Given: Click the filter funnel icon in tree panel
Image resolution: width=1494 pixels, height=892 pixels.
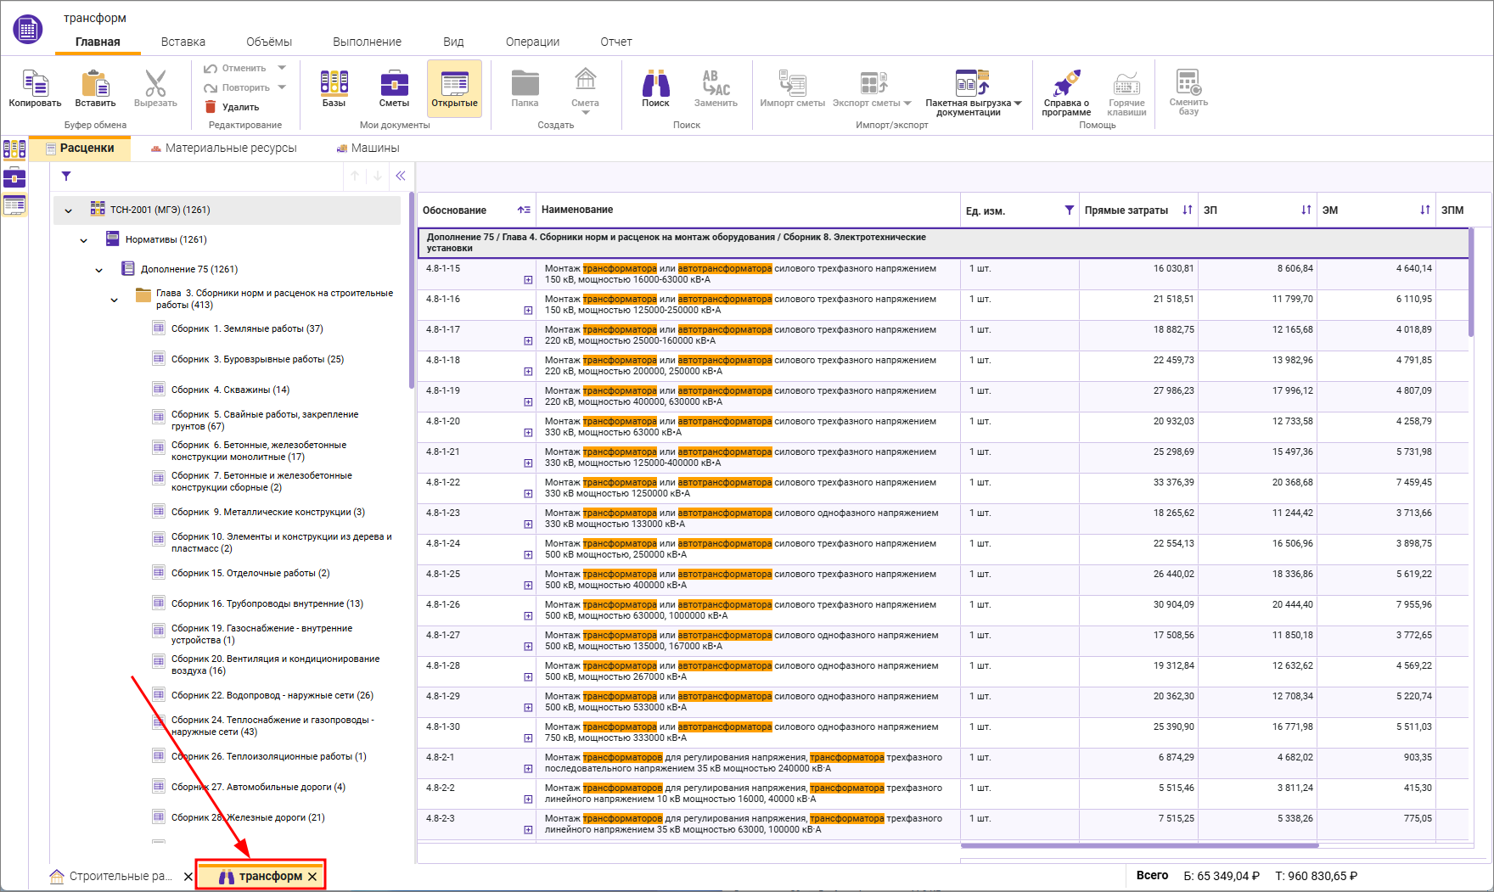Looking at the screenshot, I should click(x=66, y=177).
